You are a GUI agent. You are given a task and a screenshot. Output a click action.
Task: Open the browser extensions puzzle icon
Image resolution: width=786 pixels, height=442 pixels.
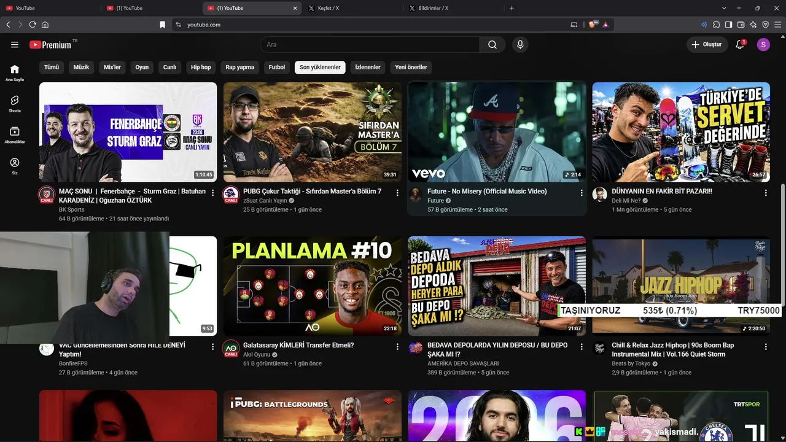click(x=717, y=25)
